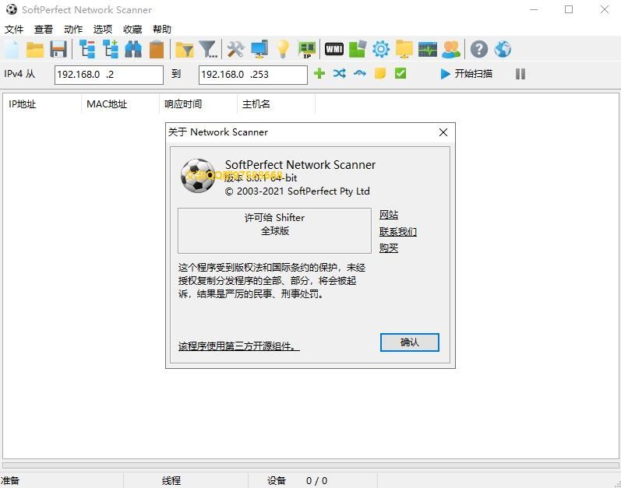Save results using the floppy disk icon
Screen dimensions: 621x488
58,50
